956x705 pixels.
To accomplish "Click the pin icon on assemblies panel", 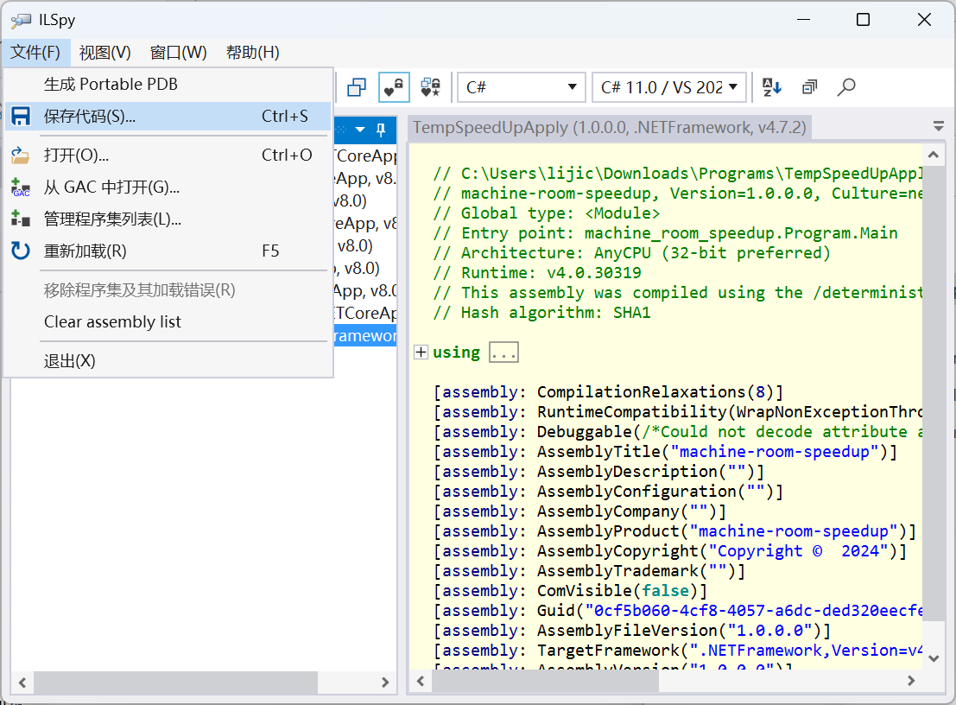I will tap(381, 130).
